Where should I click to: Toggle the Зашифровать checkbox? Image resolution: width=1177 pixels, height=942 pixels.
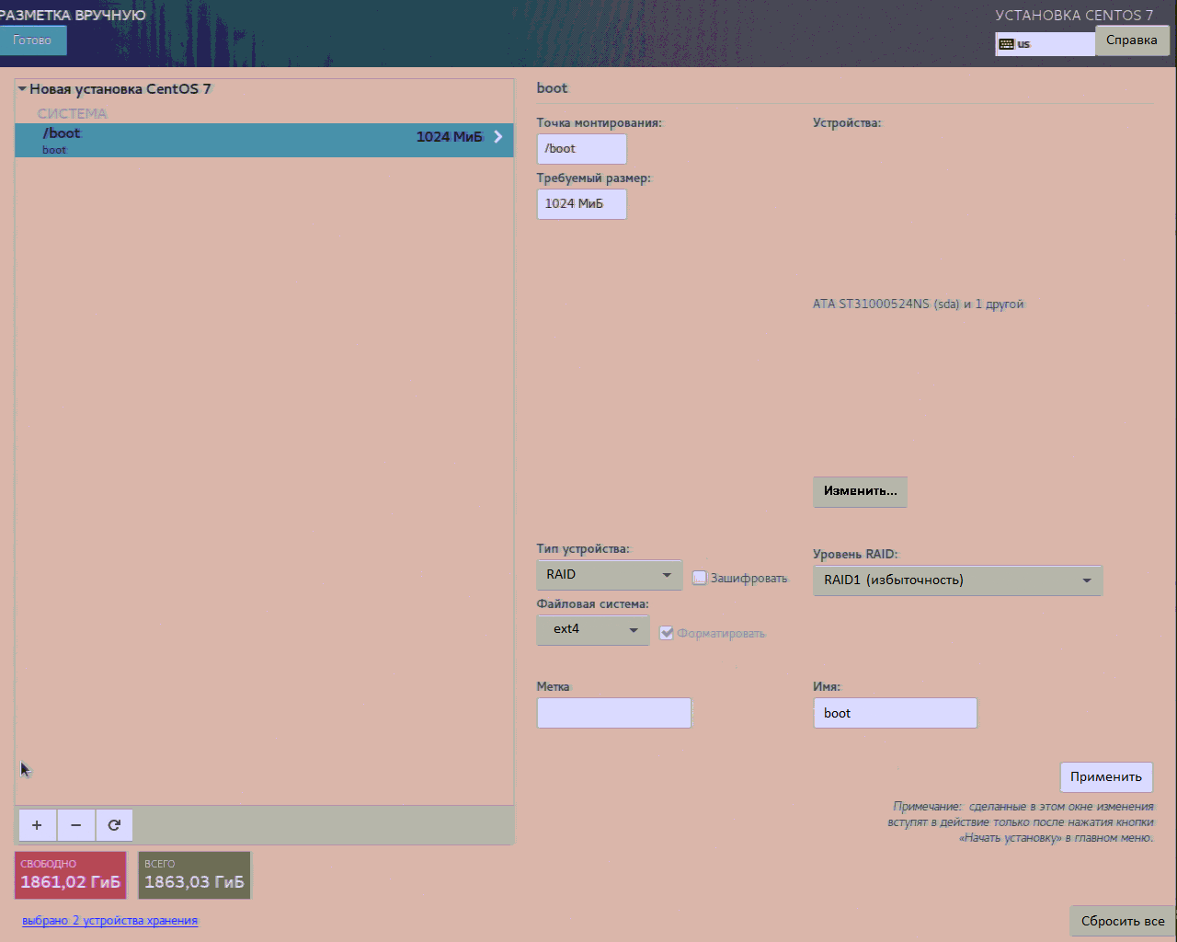pos(700,578)
